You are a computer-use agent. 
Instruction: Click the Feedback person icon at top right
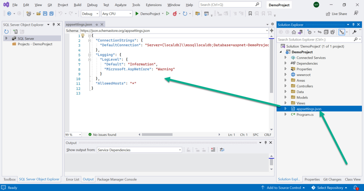coord(356,13)
